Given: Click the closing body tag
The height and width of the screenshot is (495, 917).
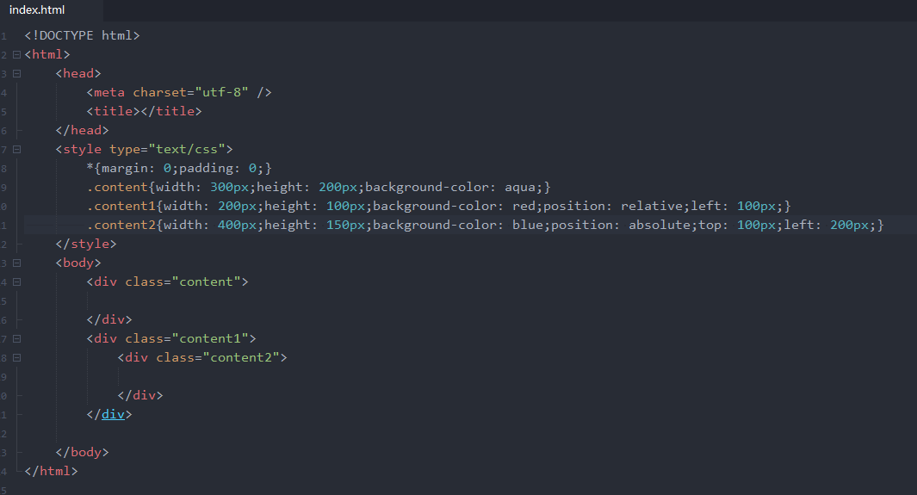Looking at the screenshot, I should tap(82, 452).
